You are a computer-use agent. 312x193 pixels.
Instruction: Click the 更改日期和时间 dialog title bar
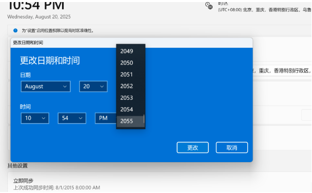point(131,43)
